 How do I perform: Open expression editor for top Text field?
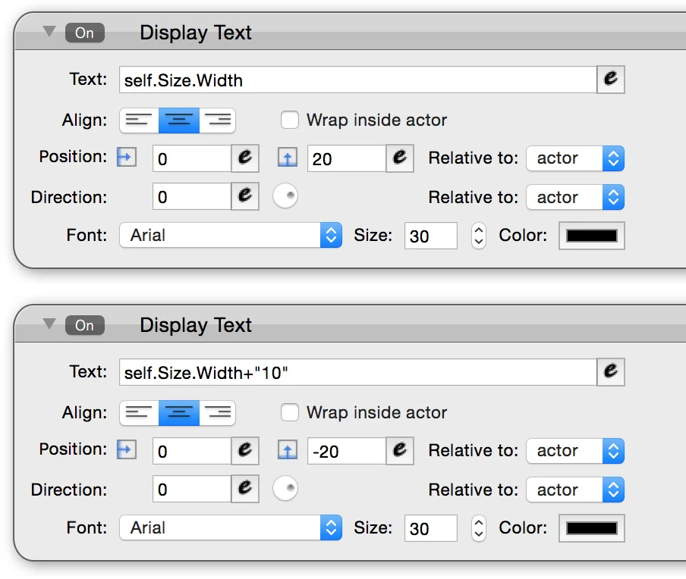click(611, 80)
